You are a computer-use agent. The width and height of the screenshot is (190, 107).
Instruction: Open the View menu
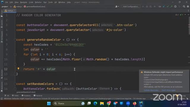pos(17,2)
